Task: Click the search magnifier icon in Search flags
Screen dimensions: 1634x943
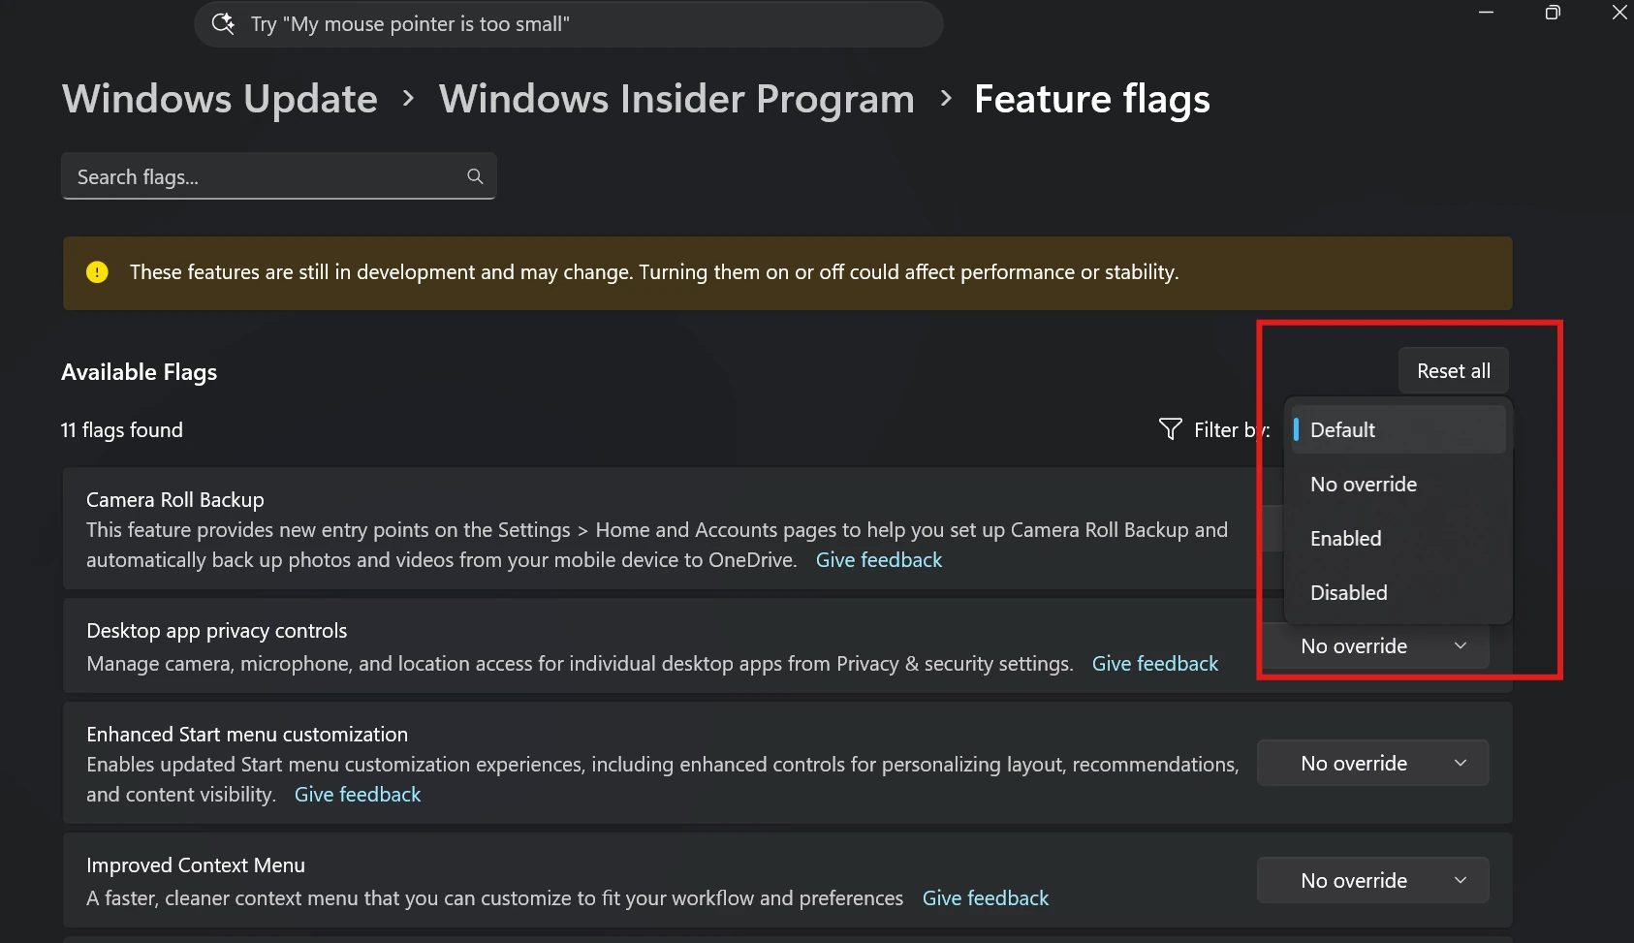Action: point(475,176)
